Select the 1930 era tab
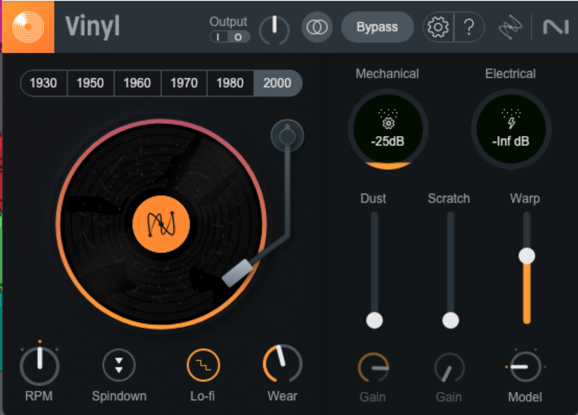 click(43, 83)
